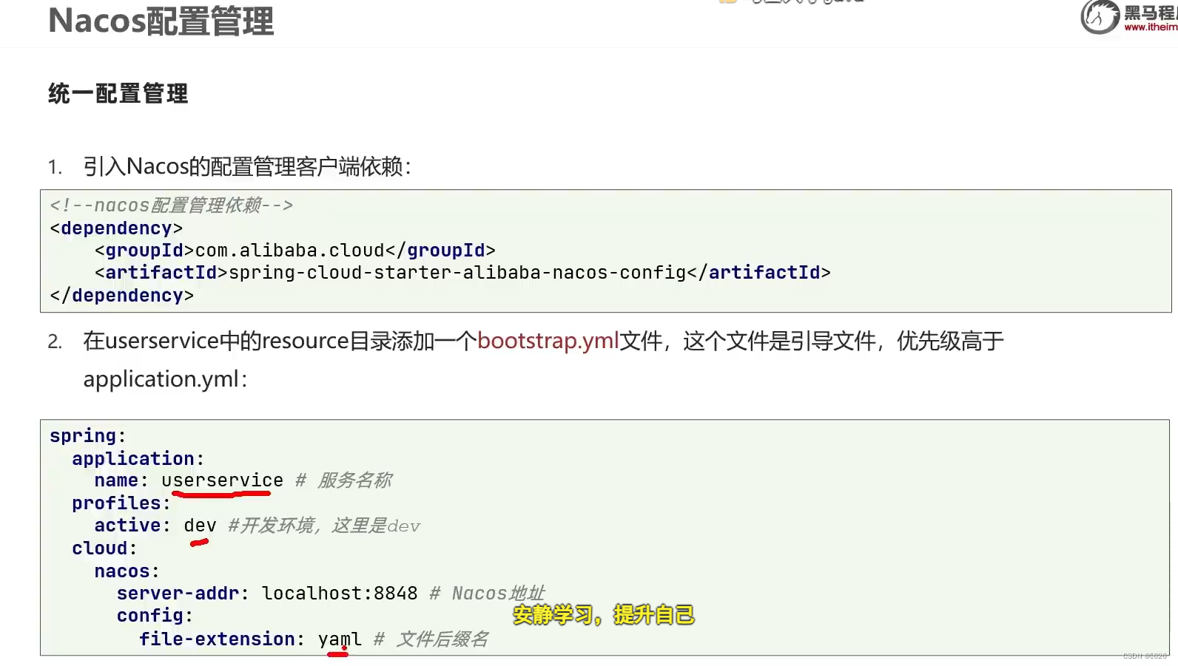Click the red bootstrap.yml text
The width and height of the screenshot is (1178, 666).
548,341
